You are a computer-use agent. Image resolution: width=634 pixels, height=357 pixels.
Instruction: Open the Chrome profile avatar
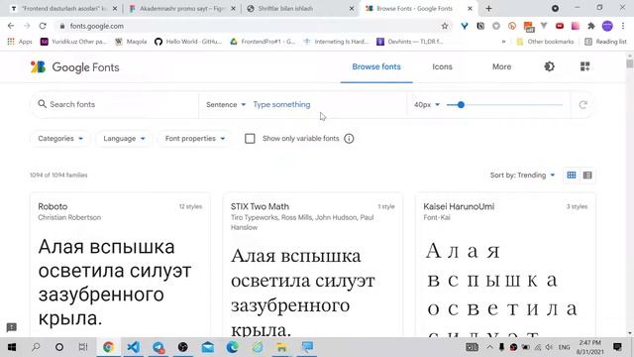(x=607, y=26)
